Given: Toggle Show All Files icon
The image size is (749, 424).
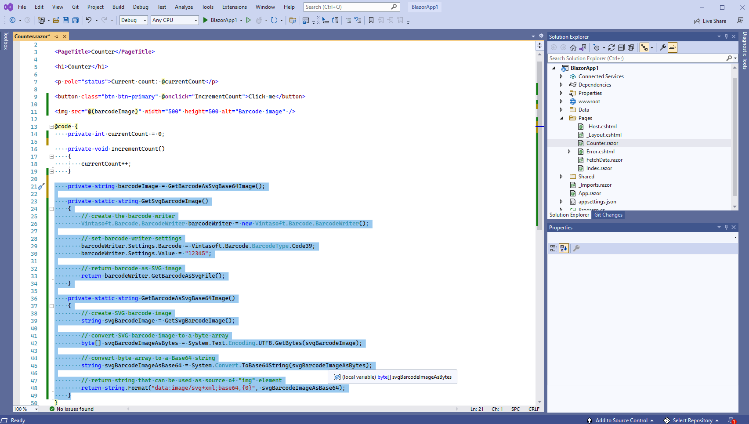Looking at the screenshot, I should pos(631,47).
